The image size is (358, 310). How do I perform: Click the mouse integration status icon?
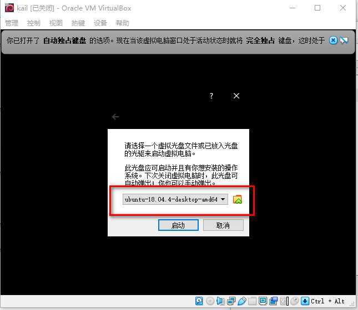(x=295, y=301)
